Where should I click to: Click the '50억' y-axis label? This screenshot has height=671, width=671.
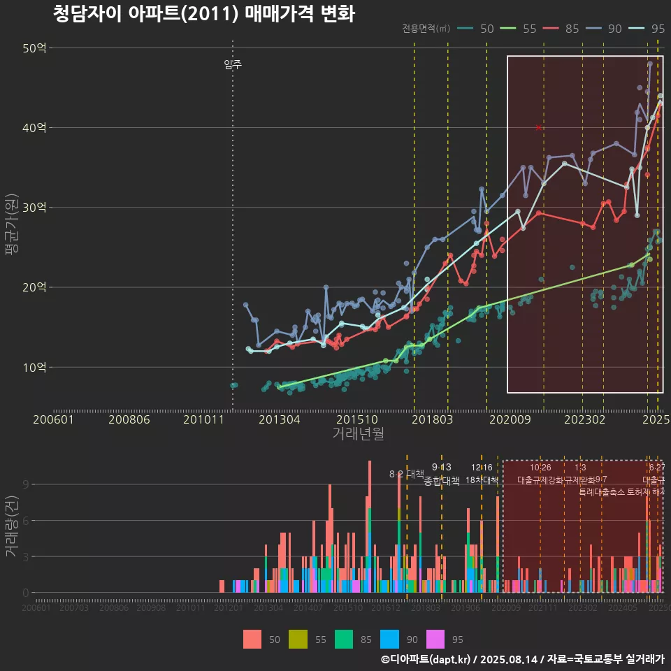(34, 48)
